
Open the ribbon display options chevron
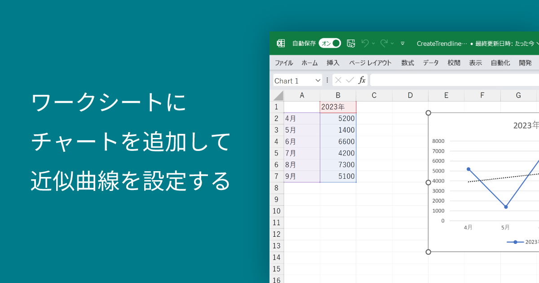click(x=403, y=44)
